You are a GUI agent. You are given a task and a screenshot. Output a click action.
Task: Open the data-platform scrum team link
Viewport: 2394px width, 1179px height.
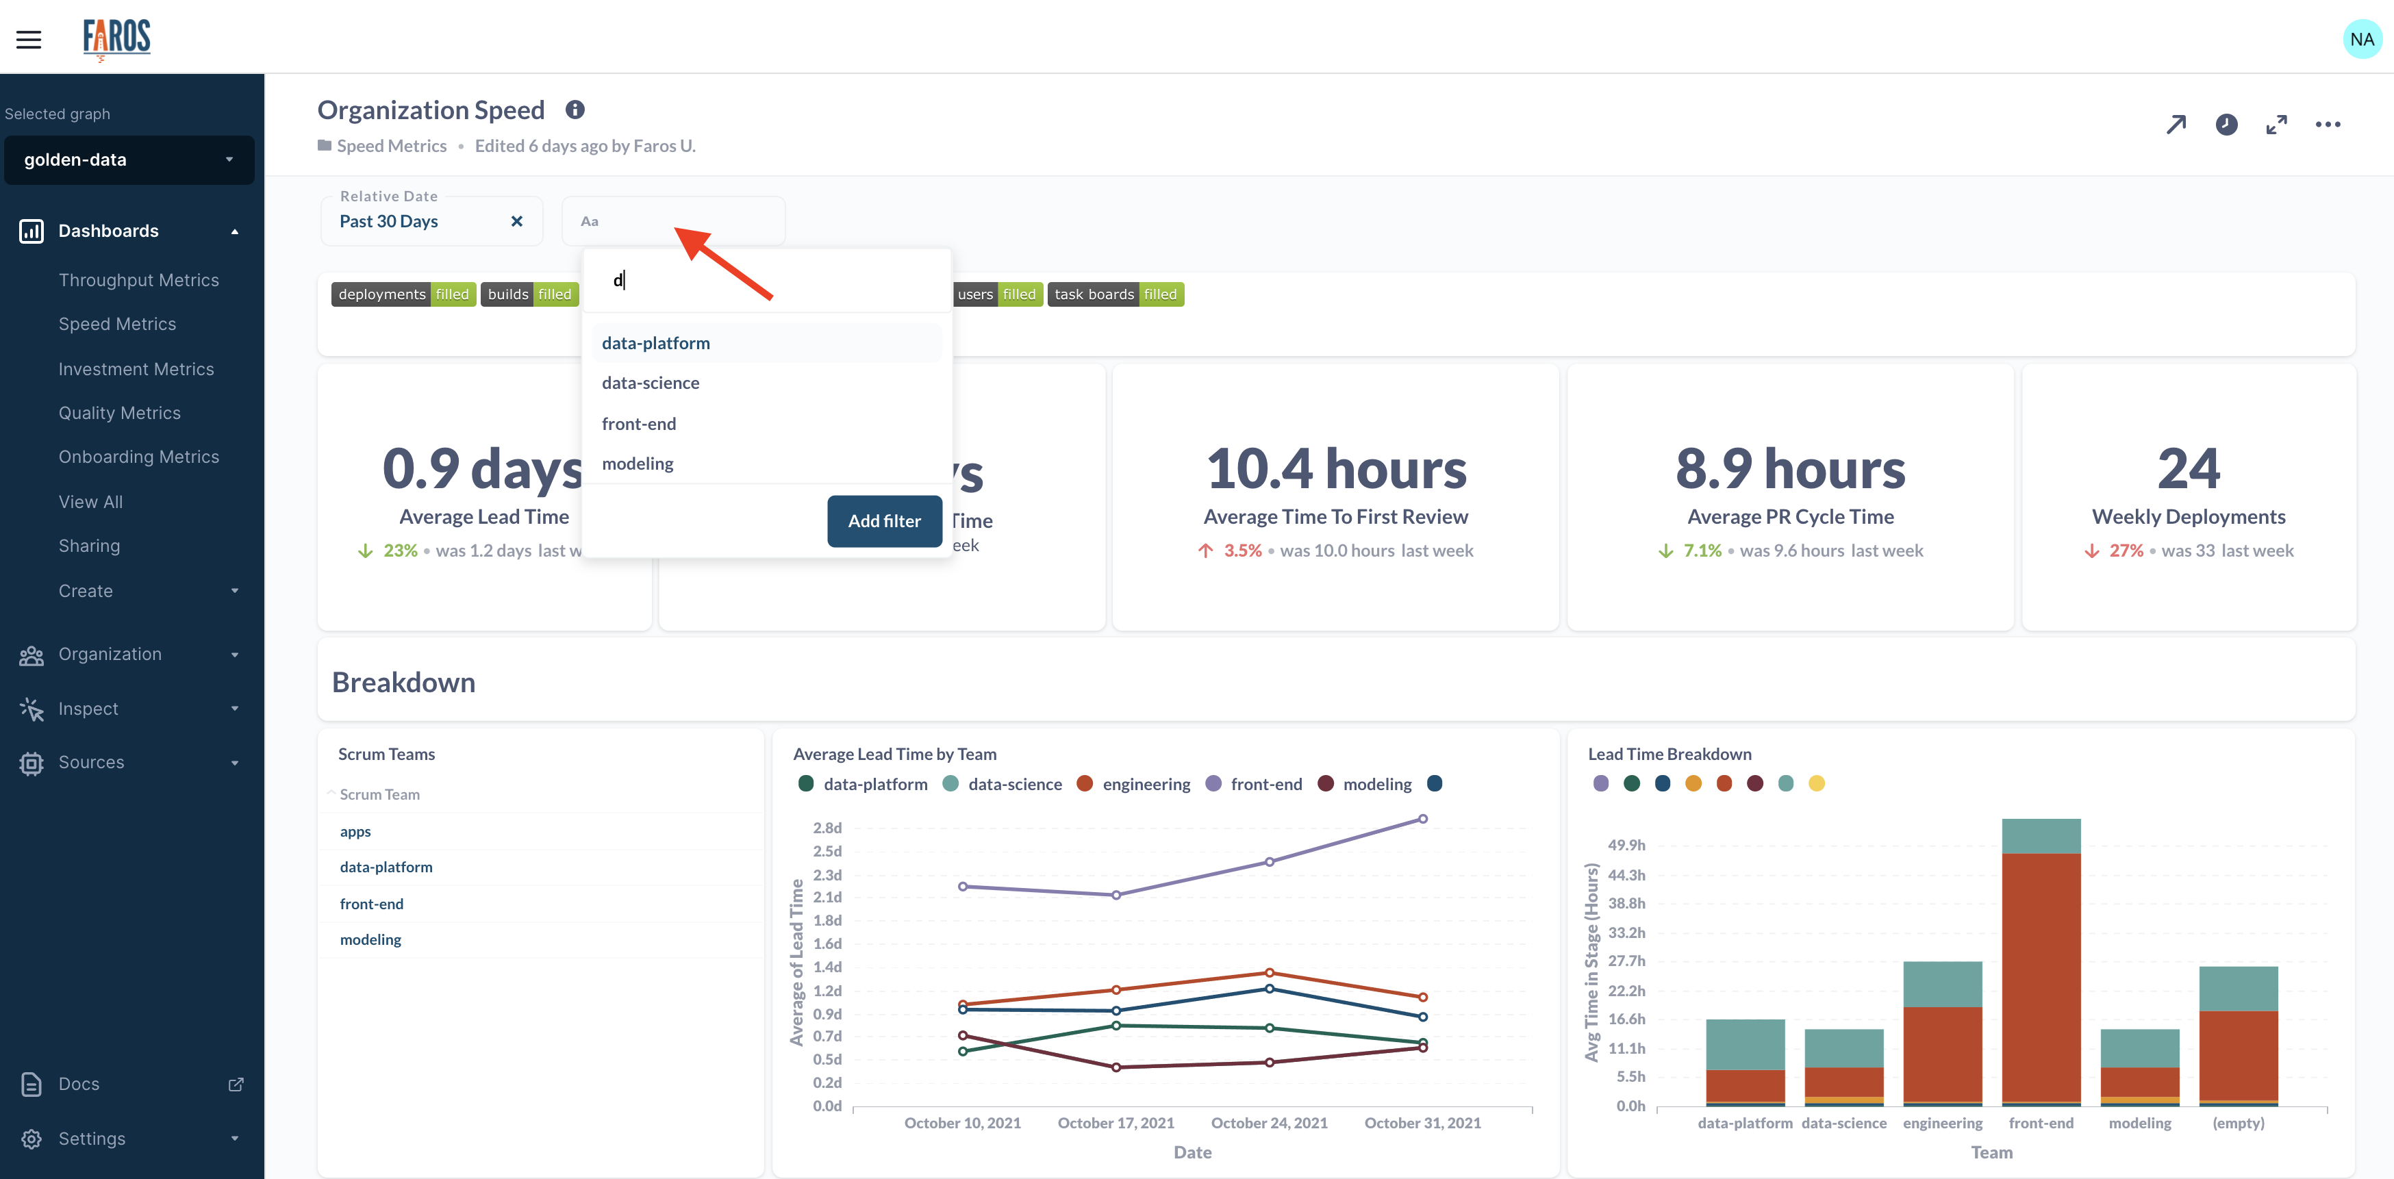(386, 867)
